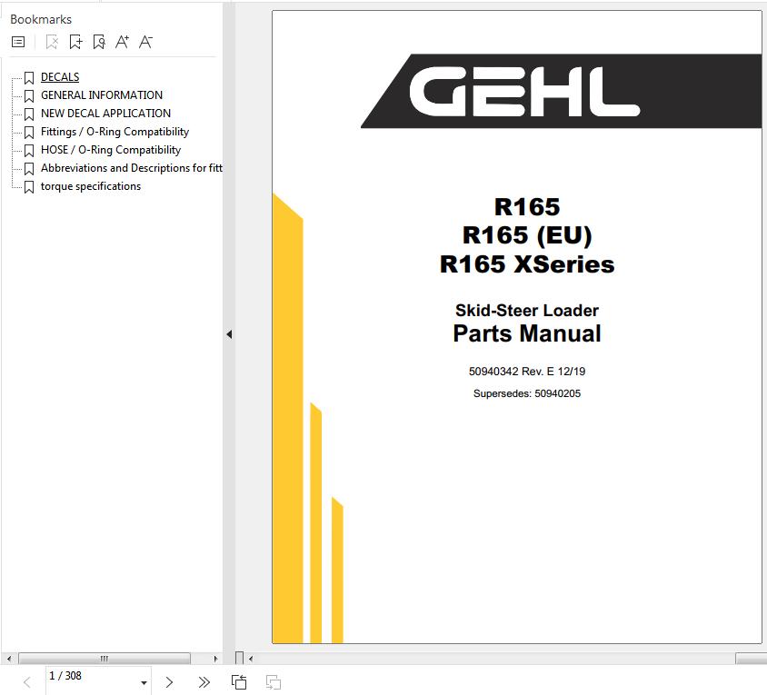Click the go to next view icon
The width and height of the screenshot is (767, 695).
click(x=273, y=682)
